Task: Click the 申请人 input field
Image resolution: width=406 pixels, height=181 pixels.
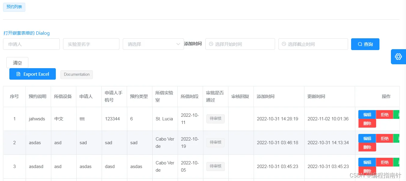Action: pos(31,44)
